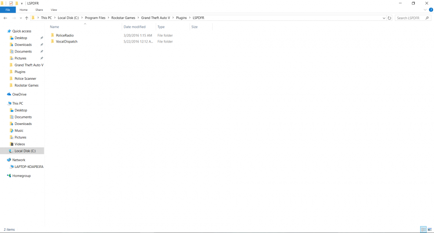Screen dimensions: 434x233
Task: Click the Quick access star icon
Action: pos(9,31)
